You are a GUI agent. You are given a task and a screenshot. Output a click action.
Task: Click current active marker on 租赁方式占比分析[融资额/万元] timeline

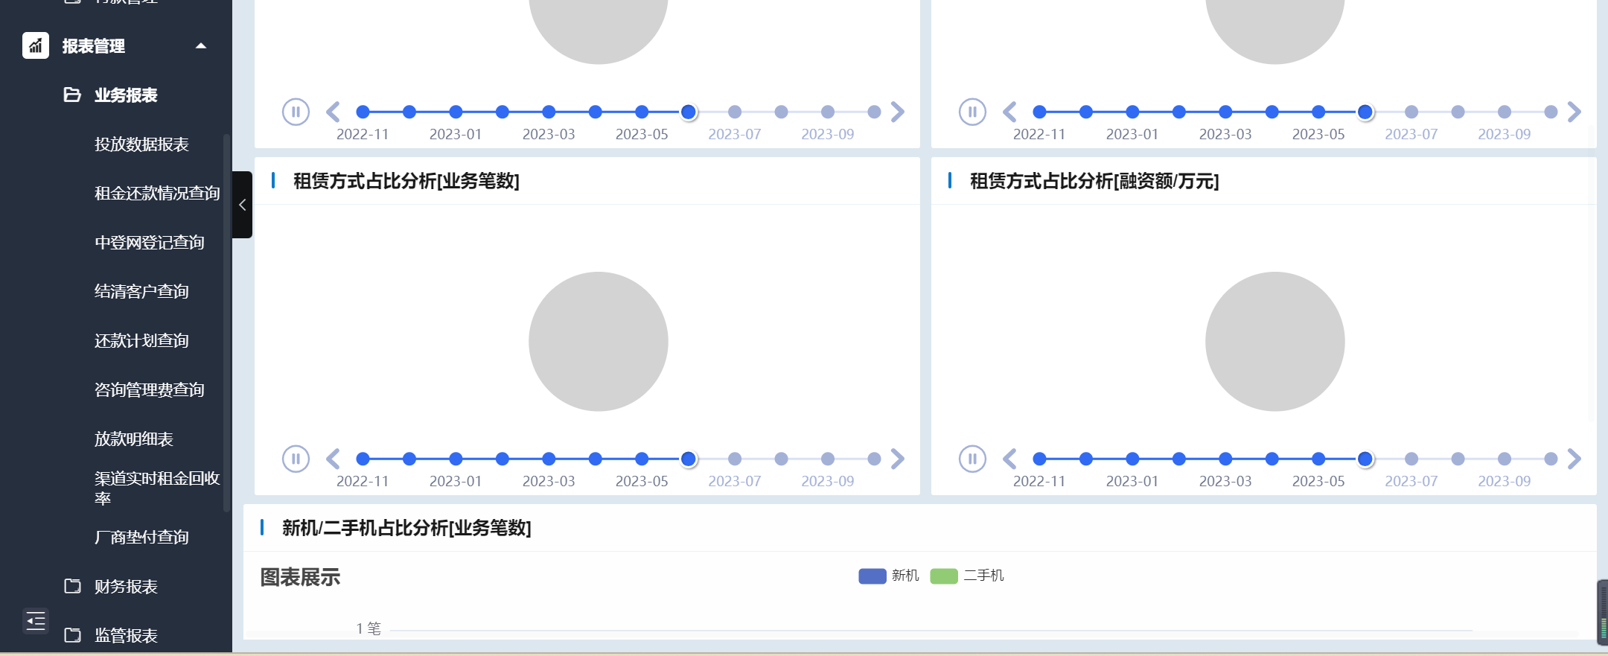(1365, 459)
